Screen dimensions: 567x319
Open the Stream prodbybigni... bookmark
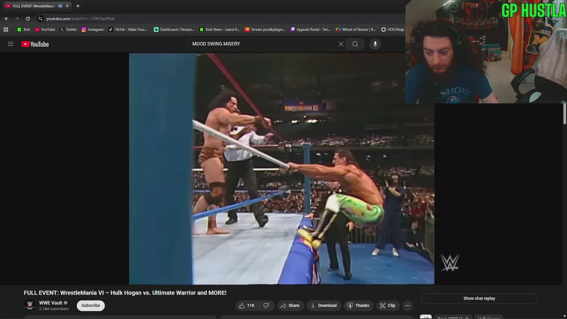264,30
